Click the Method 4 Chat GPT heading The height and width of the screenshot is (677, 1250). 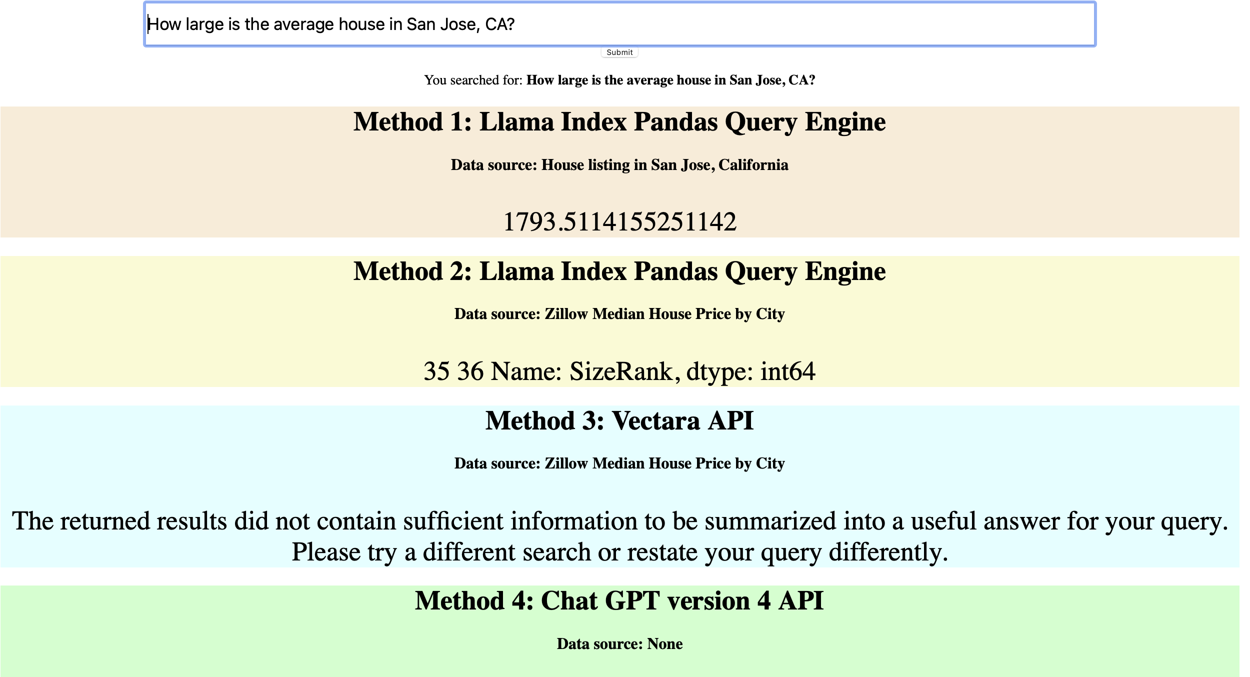[619, 600]
